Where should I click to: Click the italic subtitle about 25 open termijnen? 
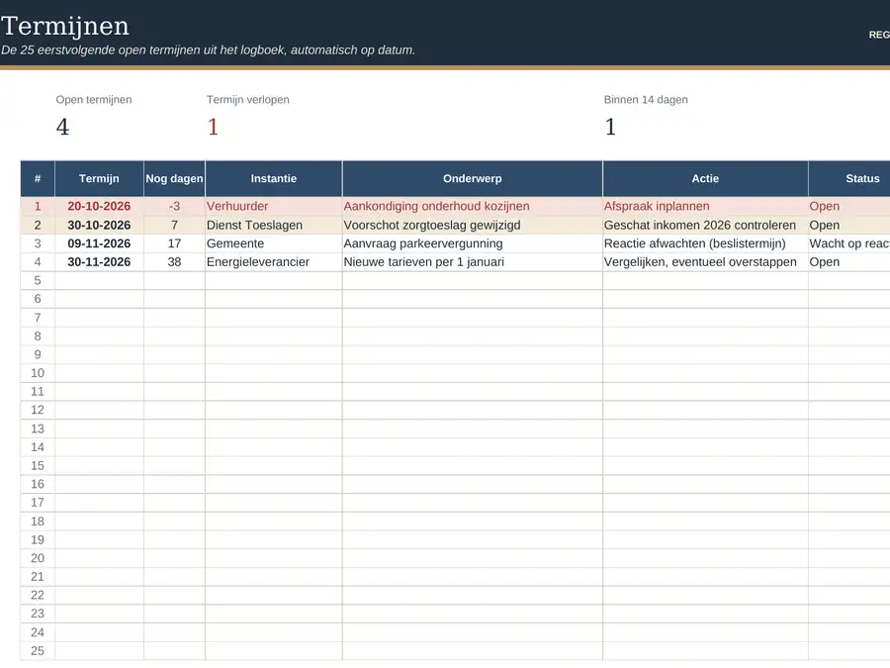point(208,50)
